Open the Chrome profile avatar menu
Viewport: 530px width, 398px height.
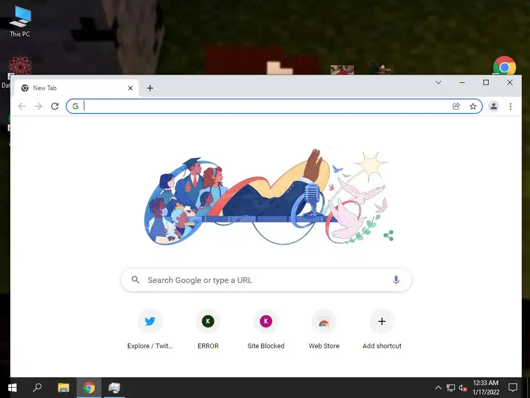(493, 106)
